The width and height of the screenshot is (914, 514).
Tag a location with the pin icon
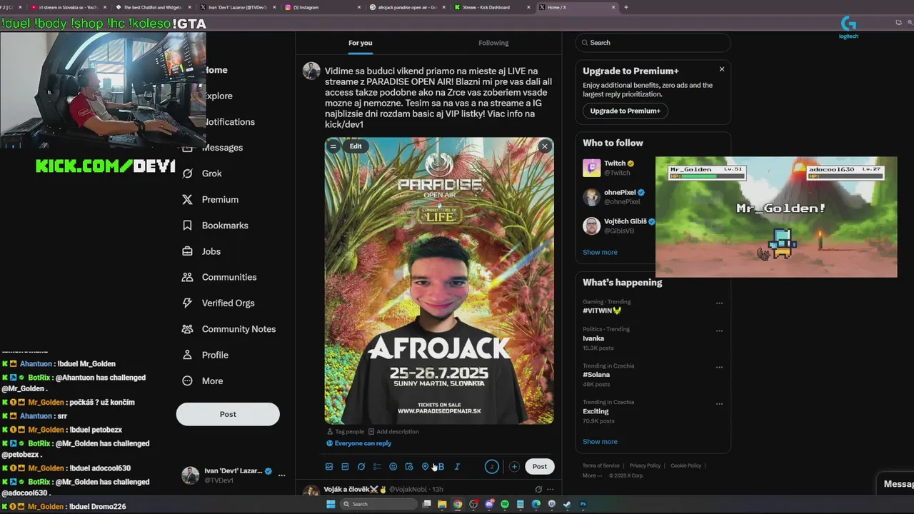[x=425, y=467]
